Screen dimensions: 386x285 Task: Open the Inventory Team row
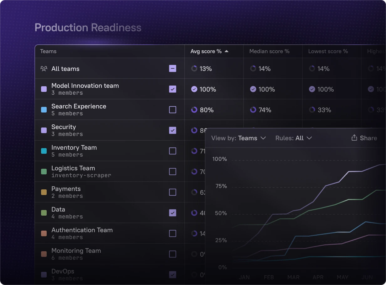[x=74, y=148]
